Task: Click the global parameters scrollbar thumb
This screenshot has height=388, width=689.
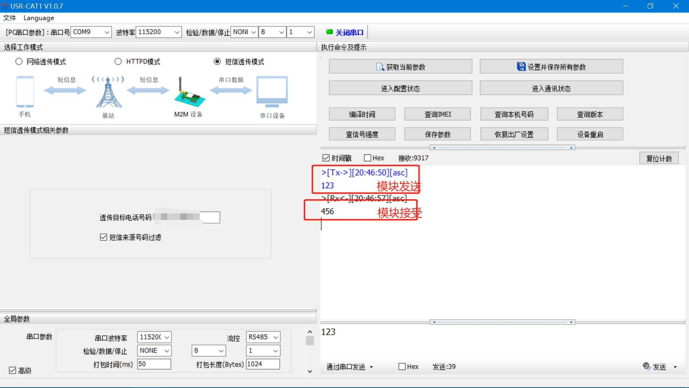Action: click(310, 340)
